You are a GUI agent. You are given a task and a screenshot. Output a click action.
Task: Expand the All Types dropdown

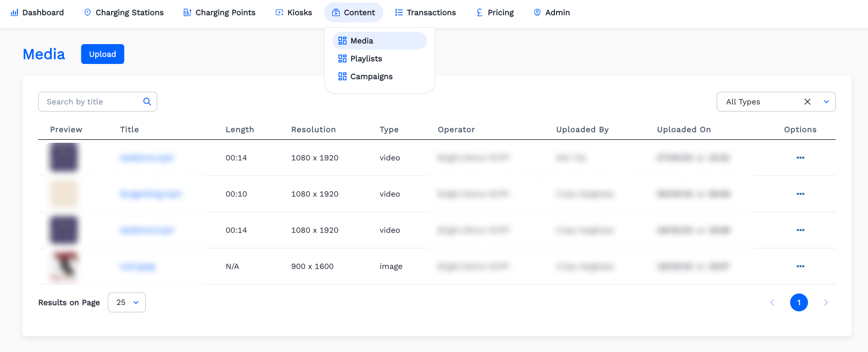[x=826, y=102]
